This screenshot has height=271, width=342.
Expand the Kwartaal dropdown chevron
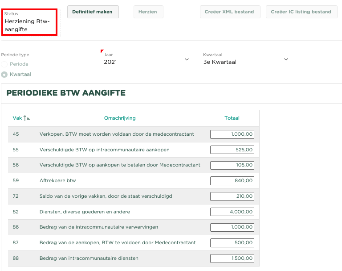286,60
